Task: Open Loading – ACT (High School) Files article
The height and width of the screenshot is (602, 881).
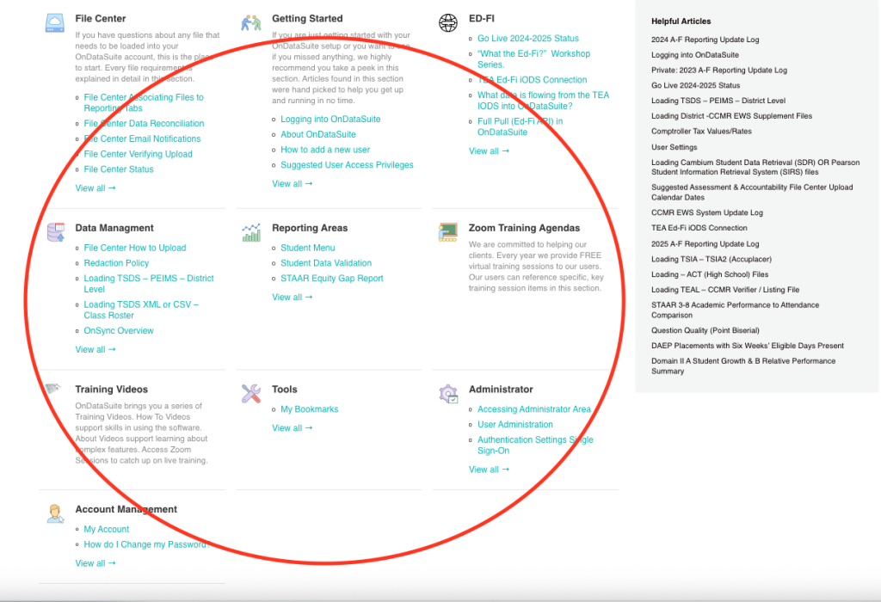Action: [710, 274]
